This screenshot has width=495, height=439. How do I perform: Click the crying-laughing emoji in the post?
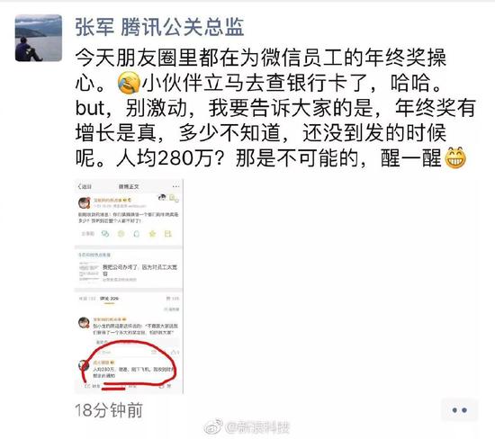click(x=129, y=83)
